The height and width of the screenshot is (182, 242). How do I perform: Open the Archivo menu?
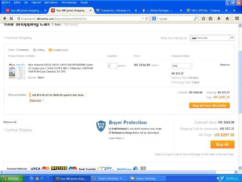[x=6, y=3]
